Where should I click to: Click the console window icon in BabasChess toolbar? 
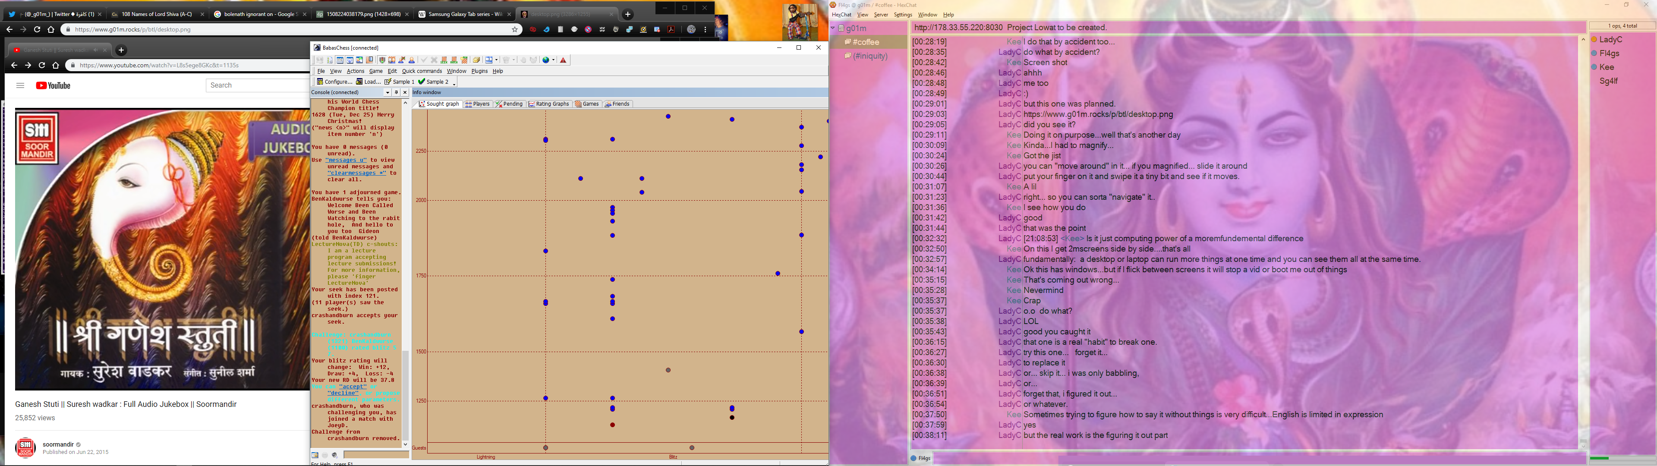click(x=340, y=60)
